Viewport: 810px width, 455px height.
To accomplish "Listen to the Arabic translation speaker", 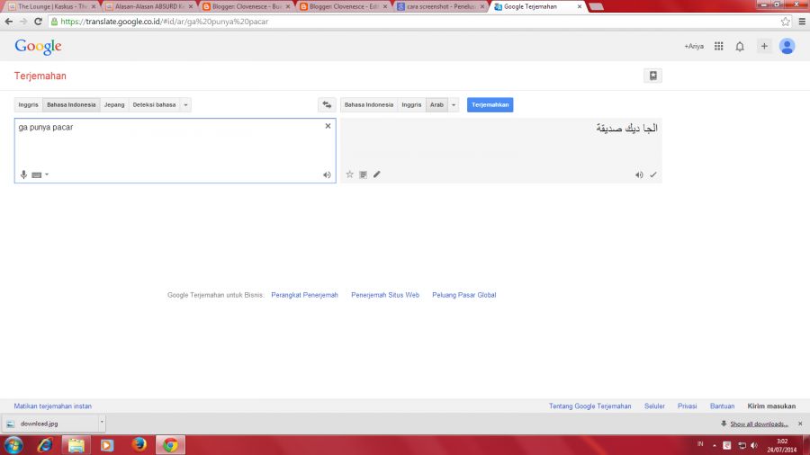I will pyautogui.click(x=639, y=174).
